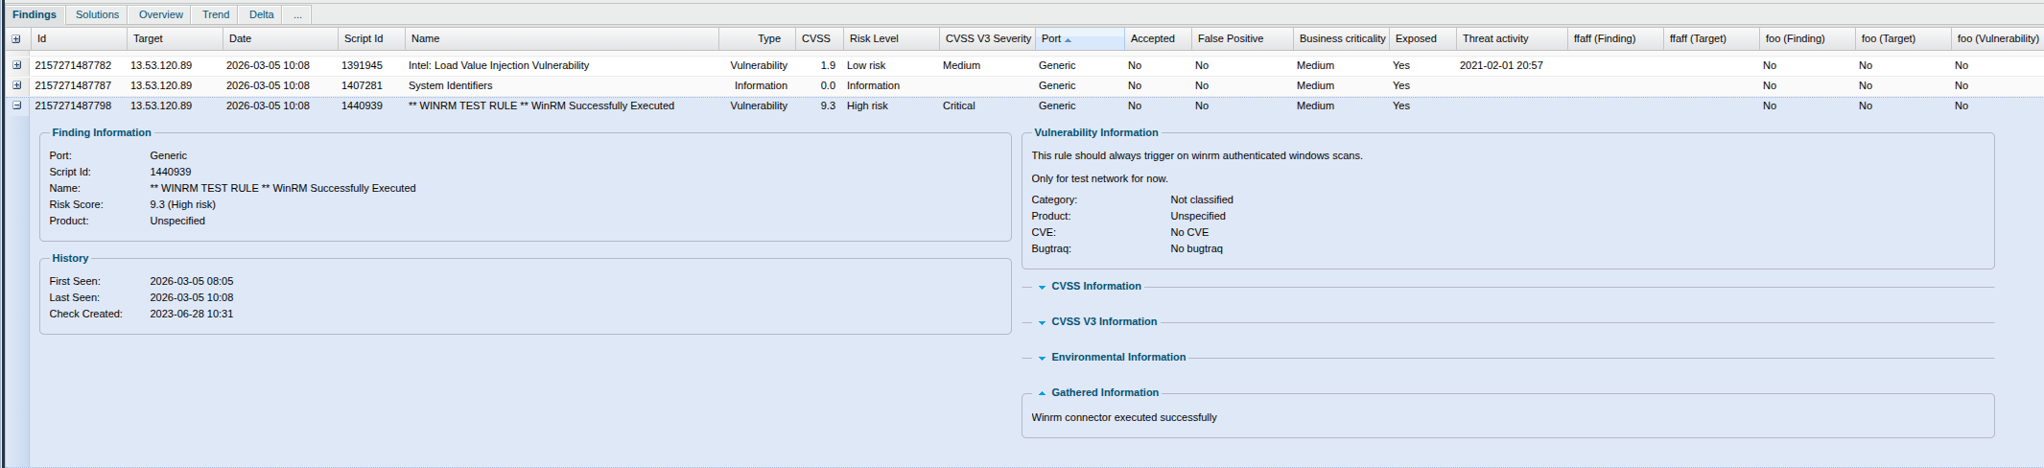Collapse the WINRM TEST RULE row
This screenshot has height=468, width=2044.
(16, 105)
